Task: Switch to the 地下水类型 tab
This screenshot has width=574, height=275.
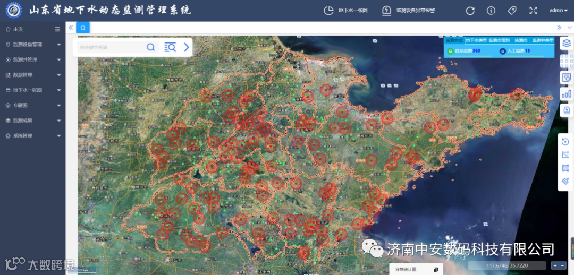Action: 476,40
